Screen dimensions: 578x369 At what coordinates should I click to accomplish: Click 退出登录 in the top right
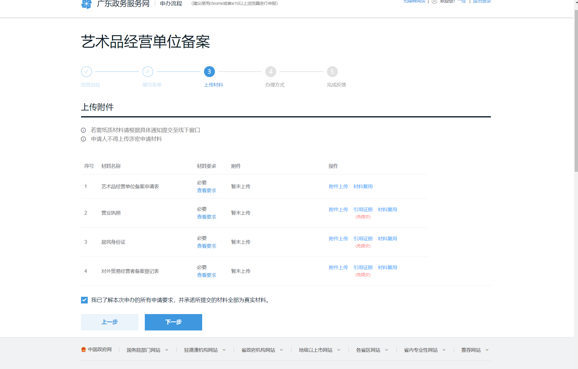pos(481,2)
